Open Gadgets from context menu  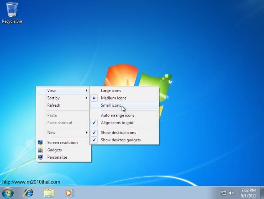(64, 150)
